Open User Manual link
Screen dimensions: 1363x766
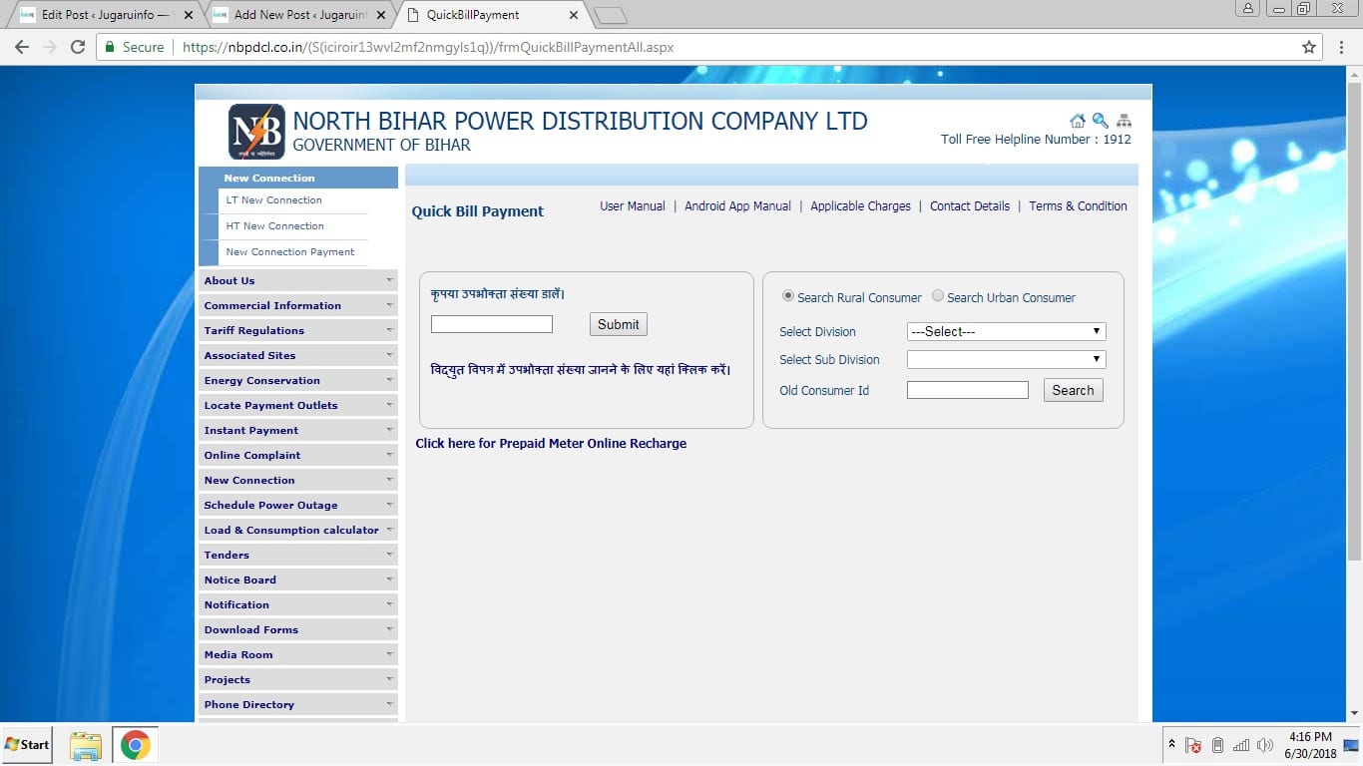point(633,206)
